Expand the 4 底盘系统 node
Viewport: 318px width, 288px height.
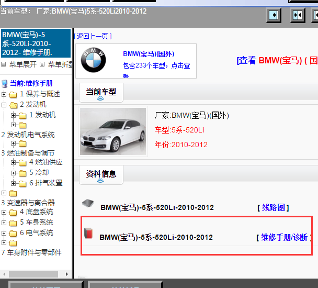point(4,212)
